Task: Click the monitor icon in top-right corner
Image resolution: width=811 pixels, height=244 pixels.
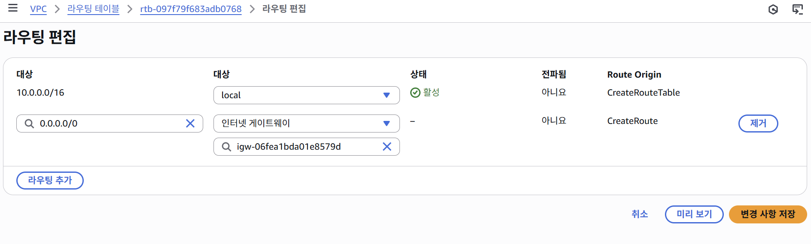Action: point(797,9)
